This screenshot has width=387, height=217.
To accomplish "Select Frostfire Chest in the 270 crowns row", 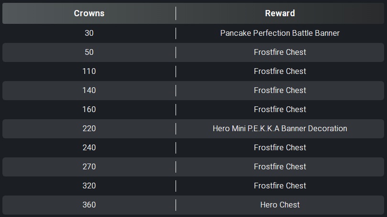I will [x=280, y=166].
